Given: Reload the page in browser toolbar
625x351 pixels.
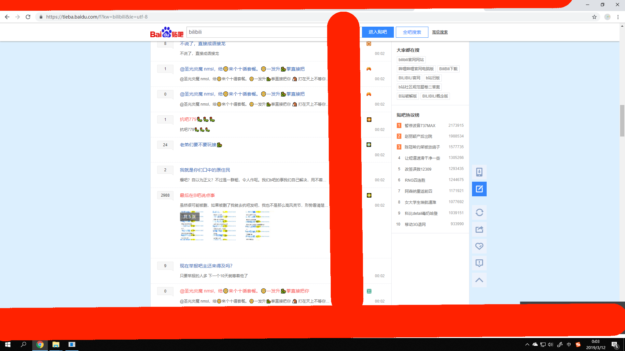Looking at the screenshot, I should pos(28,17).
